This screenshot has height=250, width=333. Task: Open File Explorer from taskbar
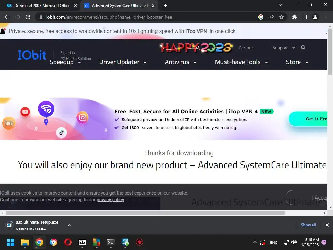[x=25, y=242]
